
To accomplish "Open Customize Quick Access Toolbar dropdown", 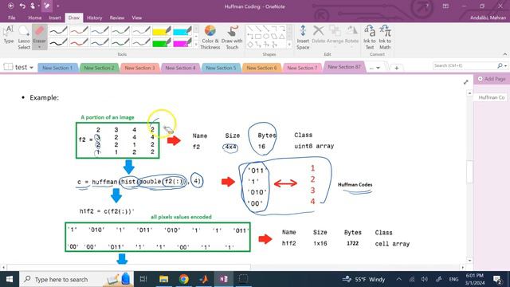I will click(58, 6).
